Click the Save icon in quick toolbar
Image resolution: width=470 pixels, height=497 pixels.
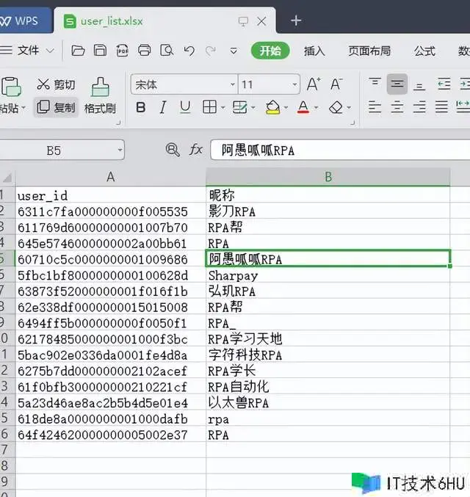(x=101, y=51)
